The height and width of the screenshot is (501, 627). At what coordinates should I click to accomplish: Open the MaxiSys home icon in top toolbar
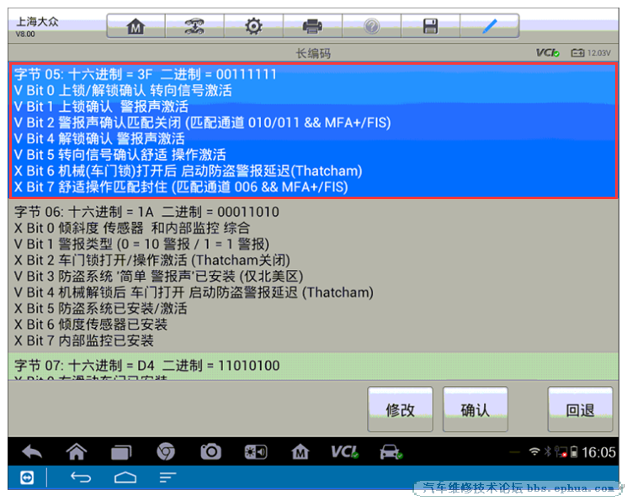[136, 26]
